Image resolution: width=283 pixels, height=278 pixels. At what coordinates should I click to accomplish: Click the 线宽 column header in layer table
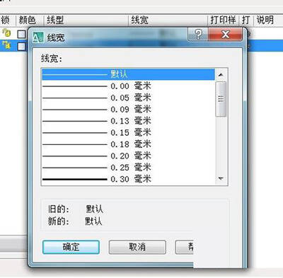(x=168, y=20)
